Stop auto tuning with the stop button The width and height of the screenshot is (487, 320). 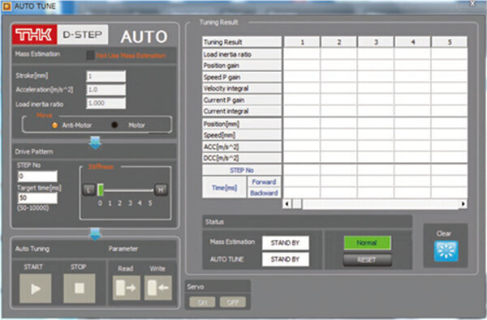[80, 288]
